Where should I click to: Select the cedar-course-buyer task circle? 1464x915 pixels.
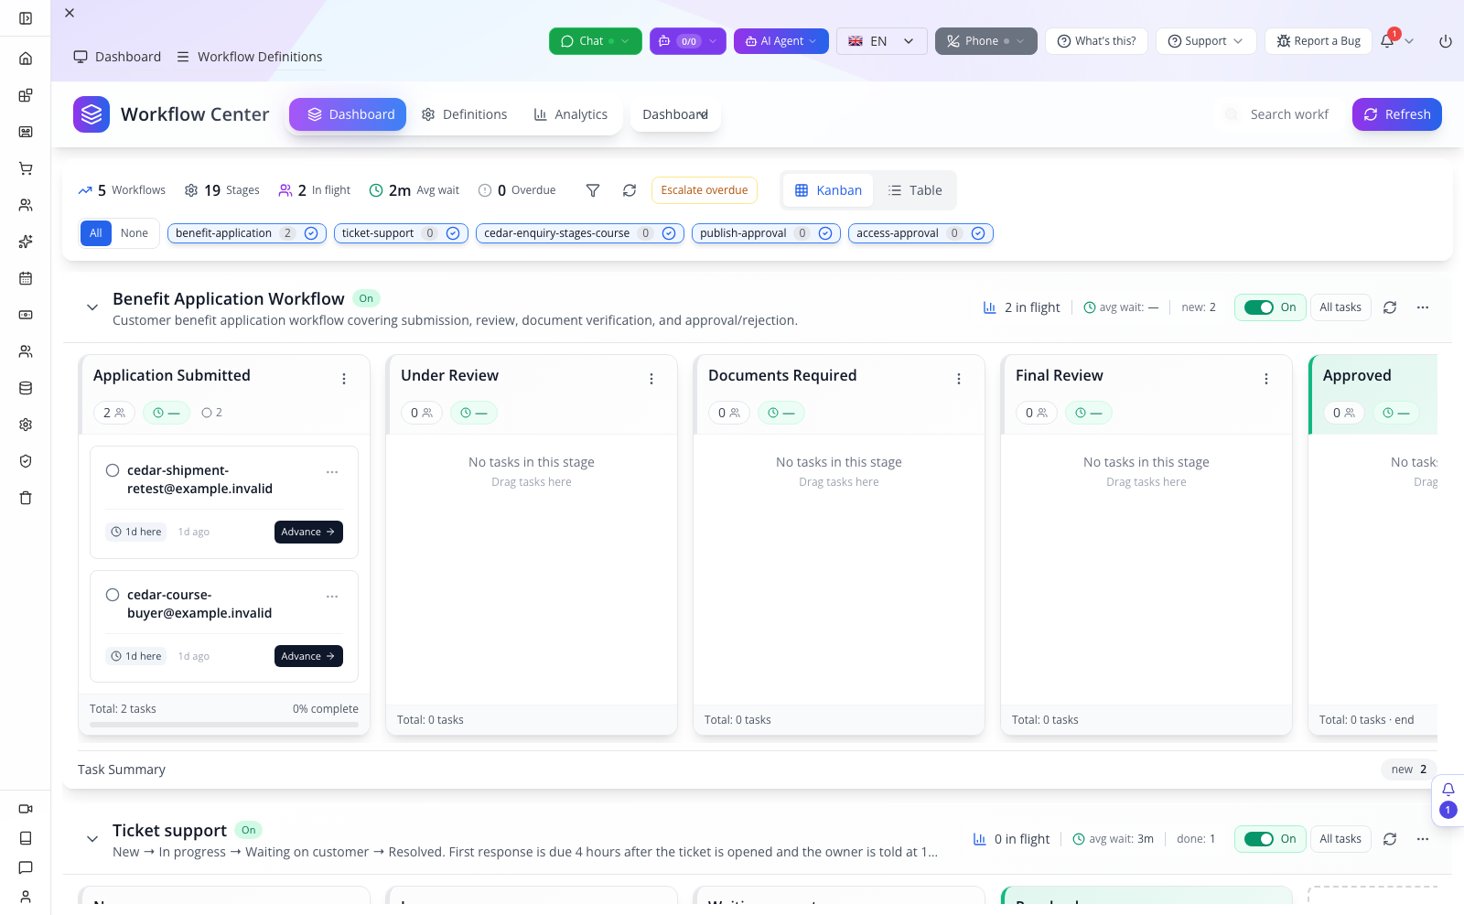pos(113,595)
